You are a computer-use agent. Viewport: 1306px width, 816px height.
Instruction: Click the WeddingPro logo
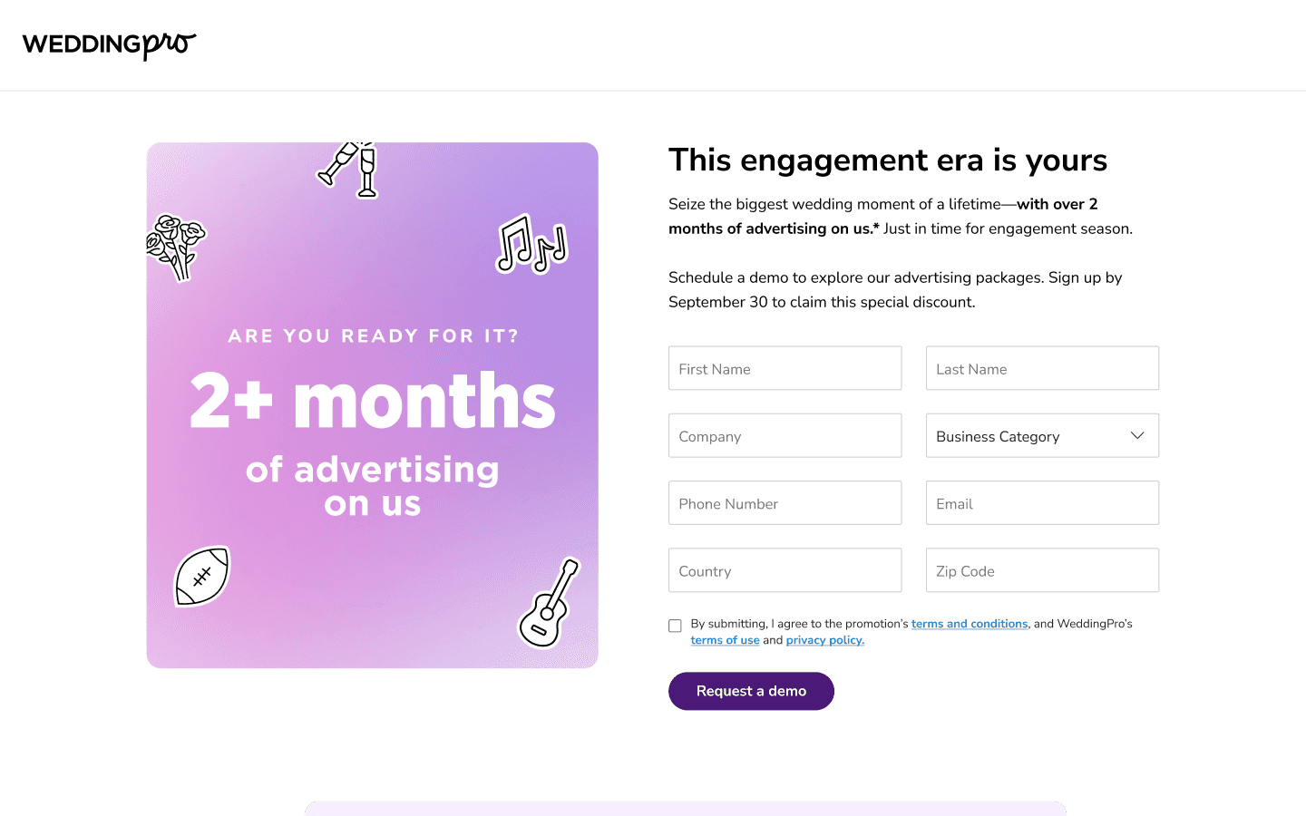click(x=109, y=44)
